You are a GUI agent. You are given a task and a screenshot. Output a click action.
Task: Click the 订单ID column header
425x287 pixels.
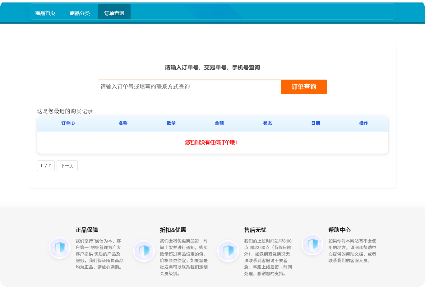(x=68, y=123)
